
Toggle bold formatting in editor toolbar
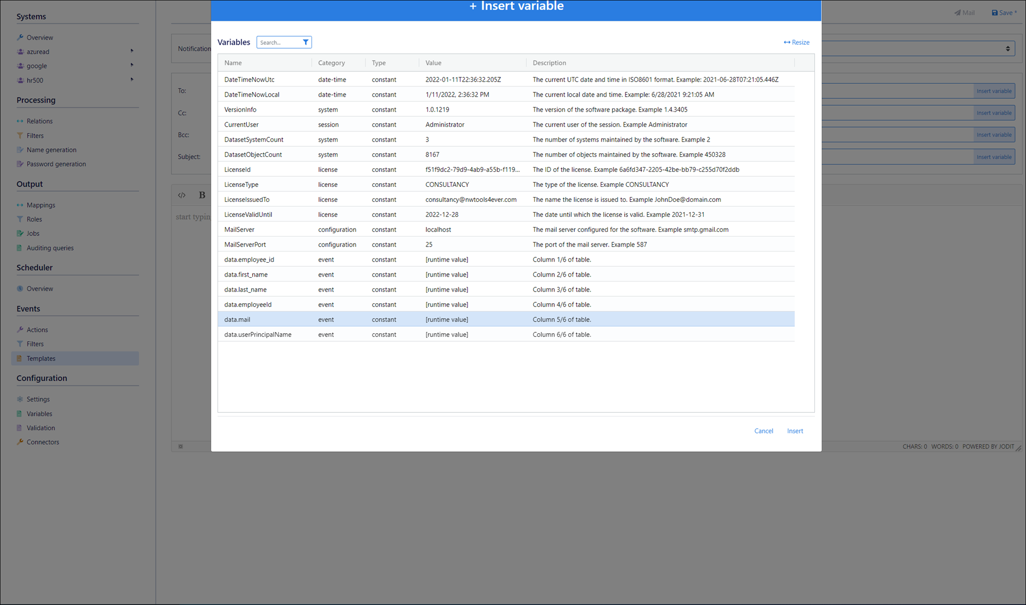tap(202, 195)
